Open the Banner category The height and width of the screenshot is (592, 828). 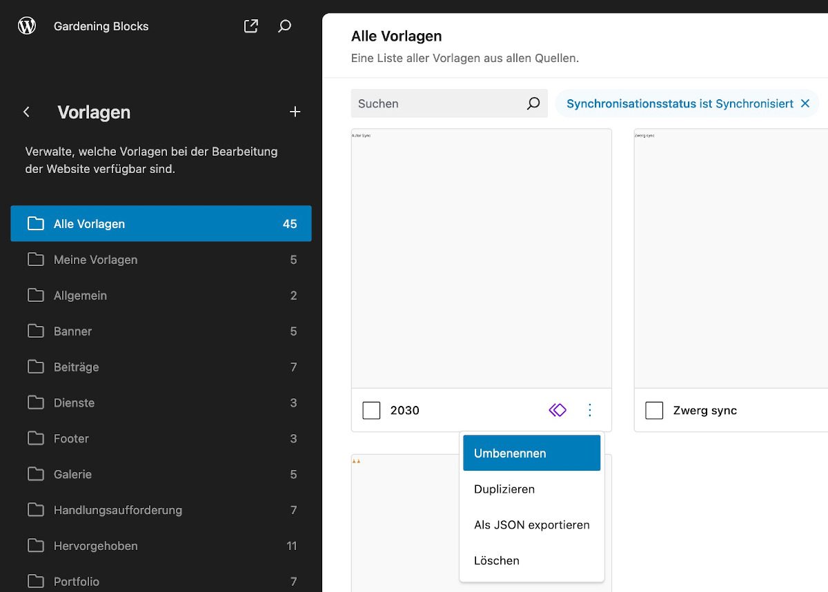(161, 331)
